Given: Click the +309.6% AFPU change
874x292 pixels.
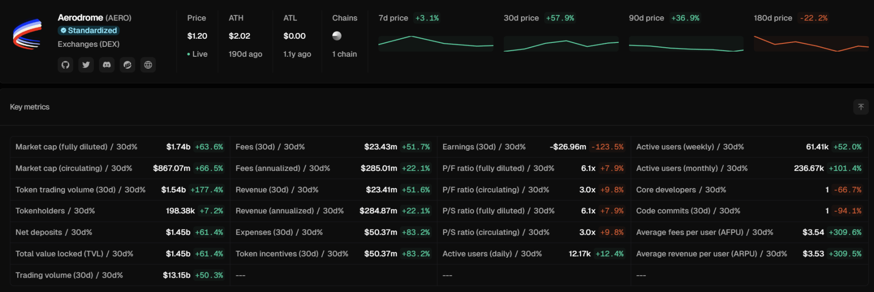Looking at the screenshot, I should tap(845, 232).
